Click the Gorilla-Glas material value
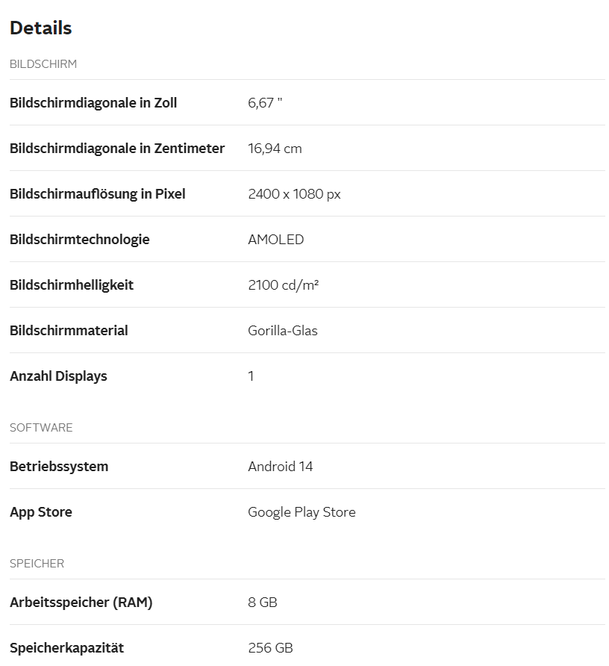609x666 pixels. [283, 331]
